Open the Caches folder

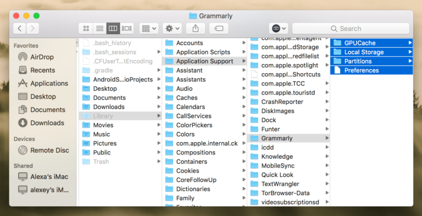pyautogui.click(x=204, y=98)
